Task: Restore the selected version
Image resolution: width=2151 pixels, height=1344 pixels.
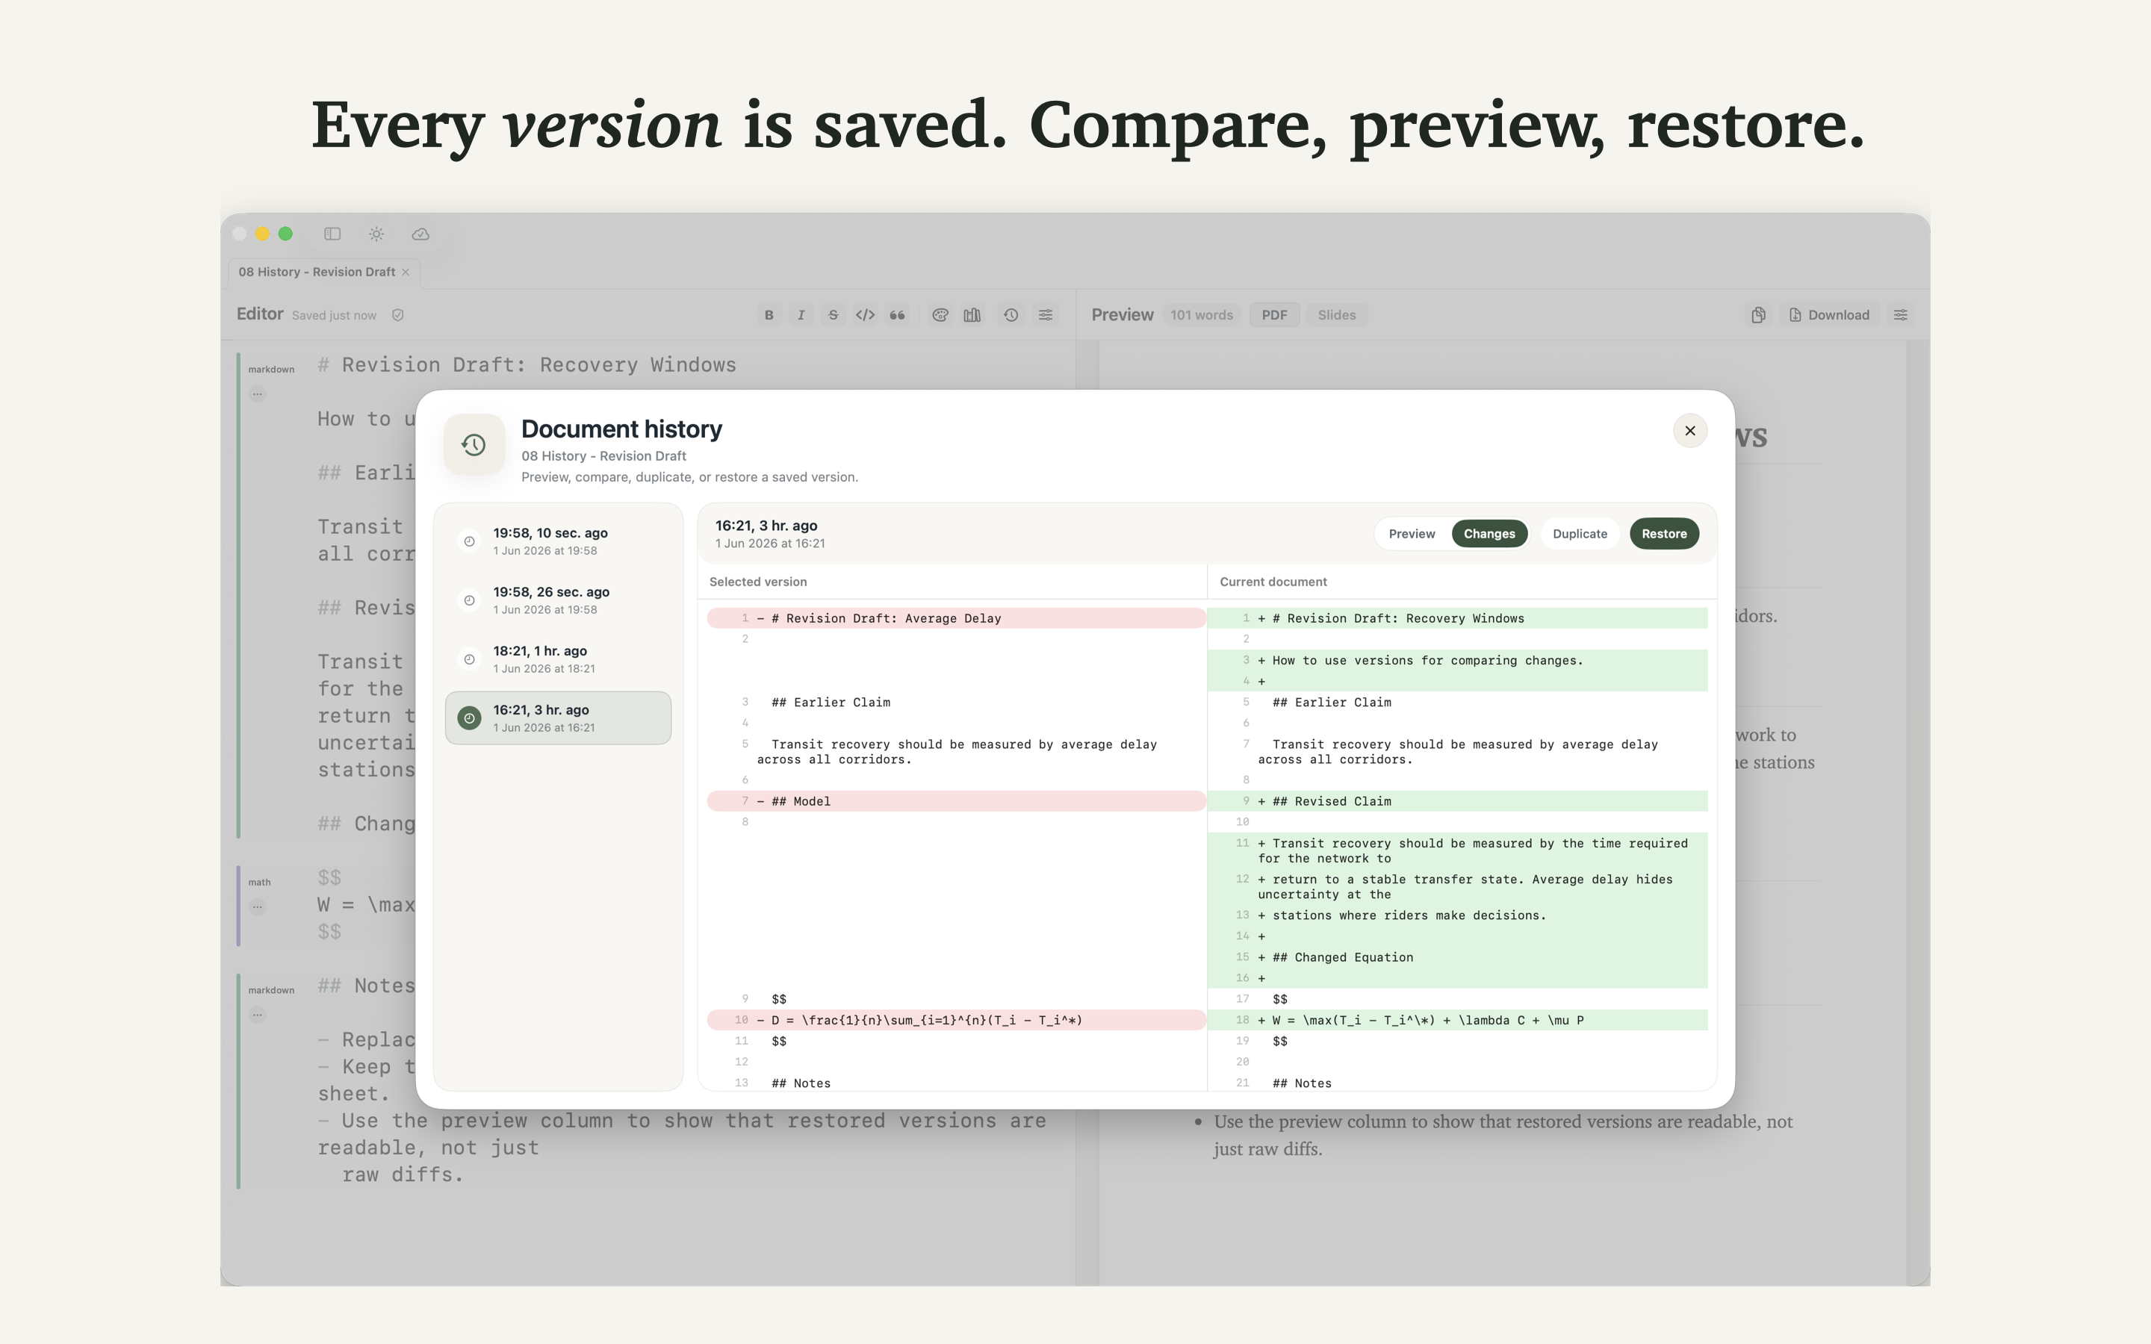Action: pyautogui.click(x=1664, y=533)
